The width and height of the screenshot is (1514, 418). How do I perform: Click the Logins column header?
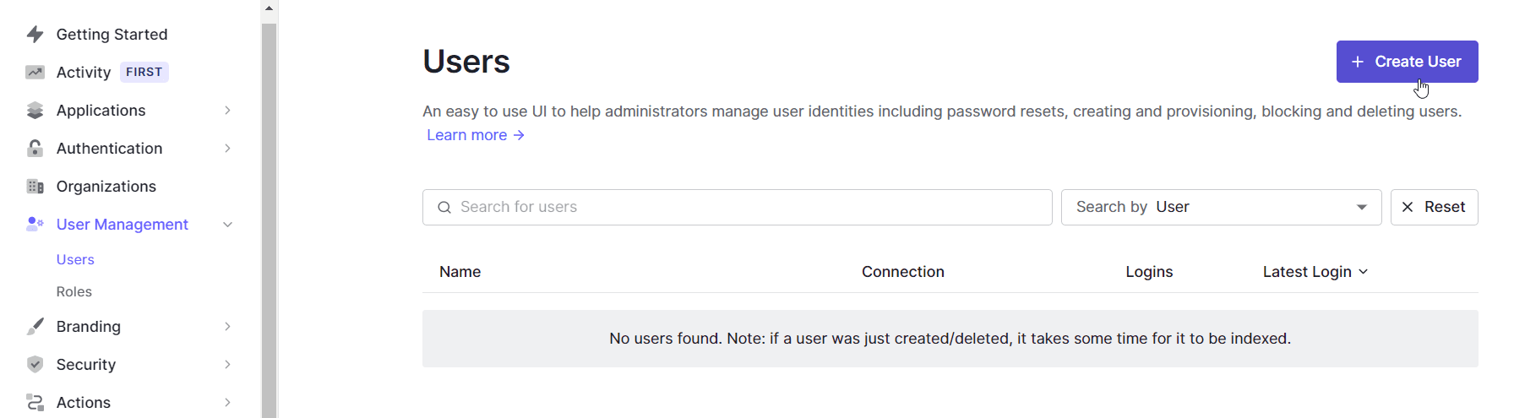[1150, 272]
